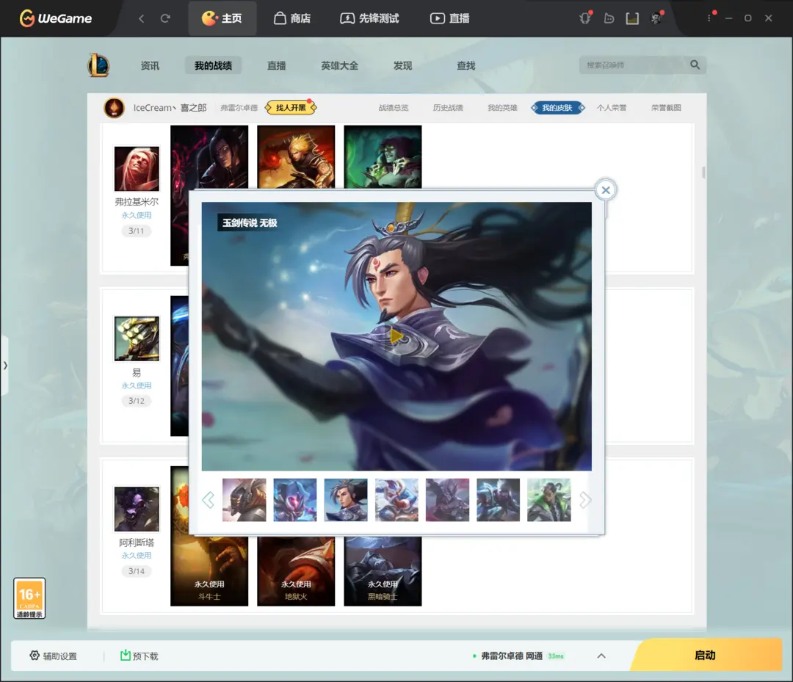Go back with the back arrow

(142, 18)
